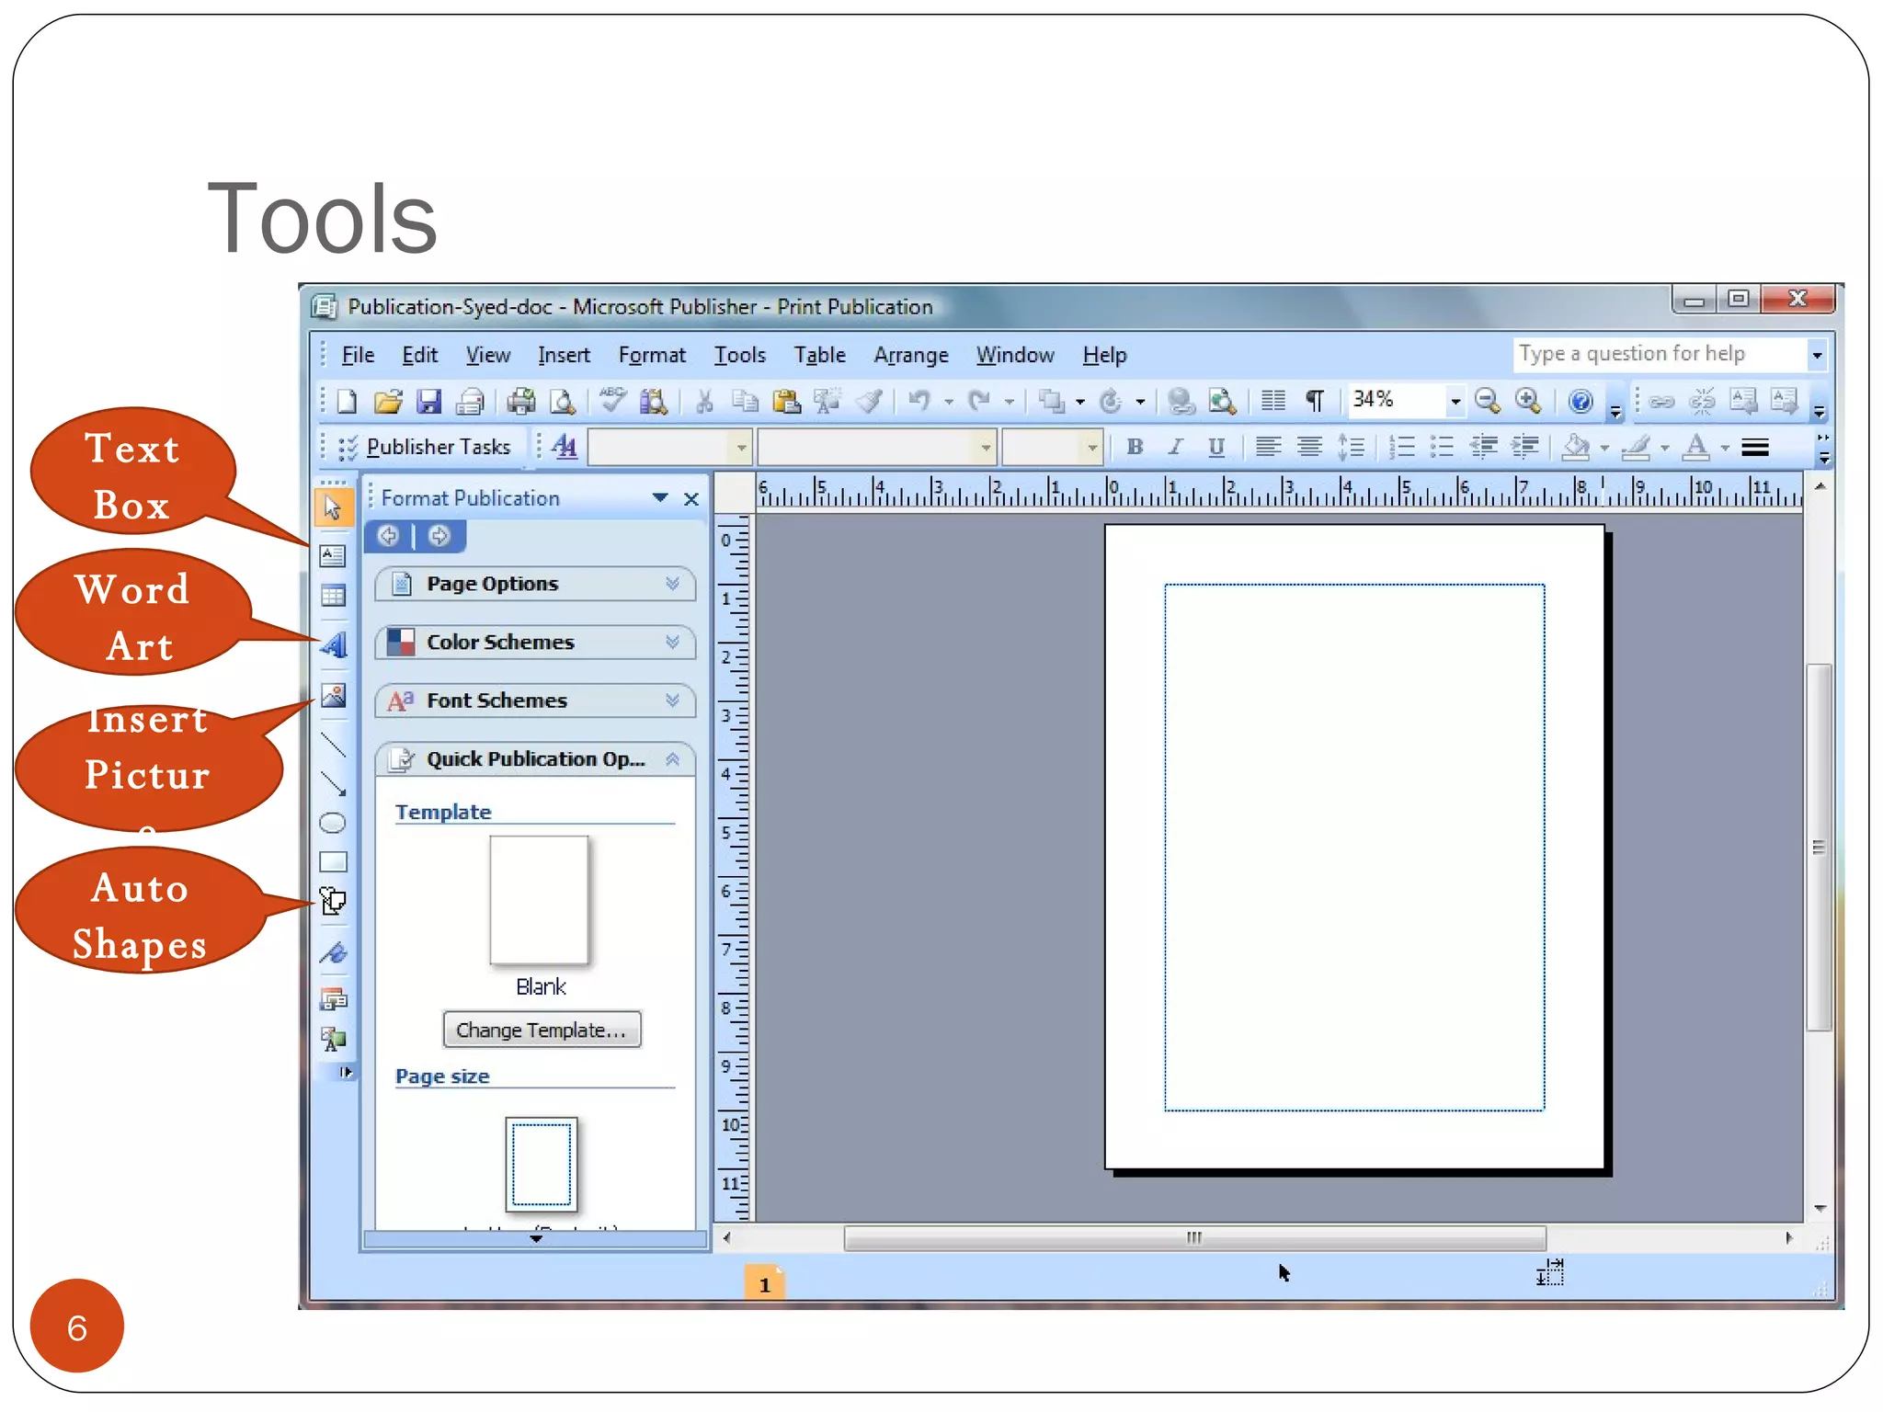
Task: Open the Format Publication pane dropdown arrow
Action: point(659,498)
